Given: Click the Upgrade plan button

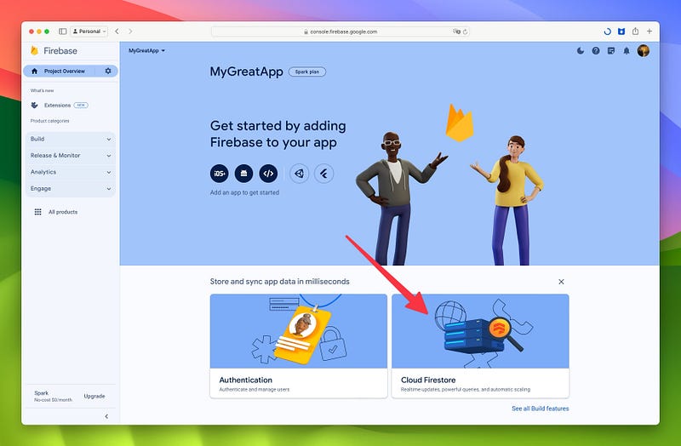Looking at the screenshot, I should [x=94, y=396].
